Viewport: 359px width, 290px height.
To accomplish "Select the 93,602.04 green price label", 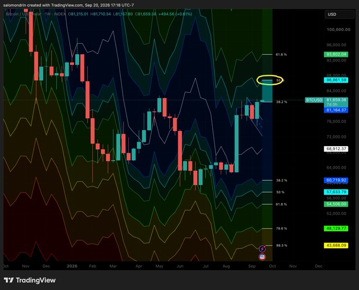I will point(336,54).
